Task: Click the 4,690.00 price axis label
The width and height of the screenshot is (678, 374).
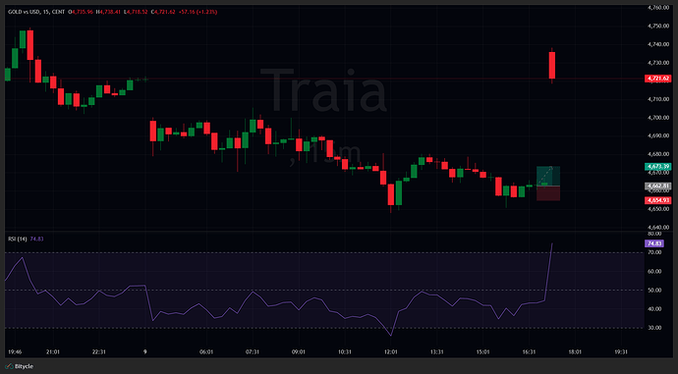Action: click(658, 135)
